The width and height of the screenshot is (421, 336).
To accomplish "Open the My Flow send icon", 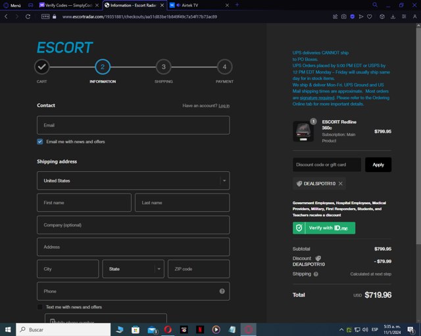I will 361,16.
